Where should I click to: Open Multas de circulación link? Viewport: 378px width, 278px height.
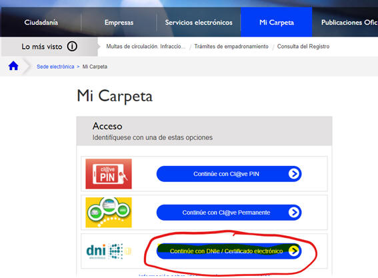(x=145, y=46)
